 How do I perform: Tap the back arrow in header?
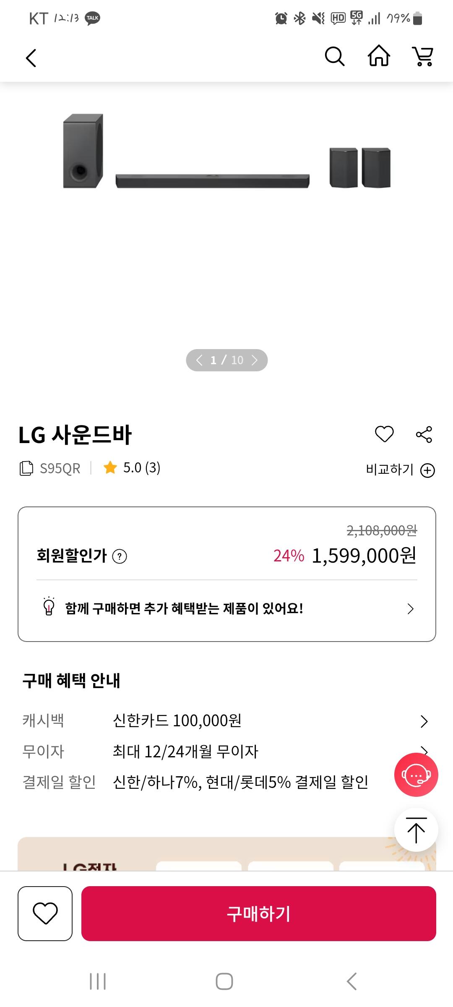coord(31,57)
